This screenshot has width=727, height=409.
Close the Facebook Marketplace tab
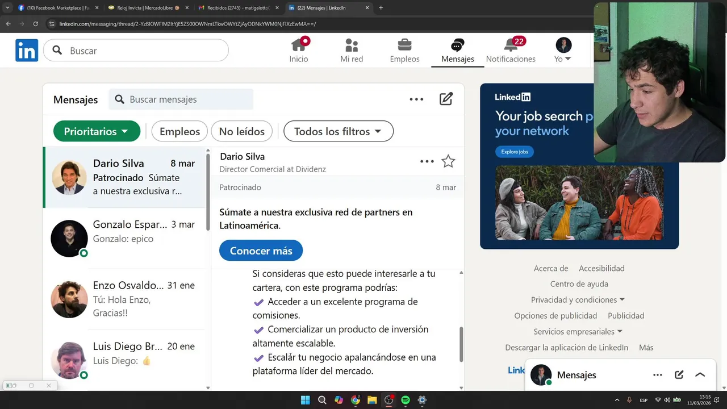(x=97, y=7)
